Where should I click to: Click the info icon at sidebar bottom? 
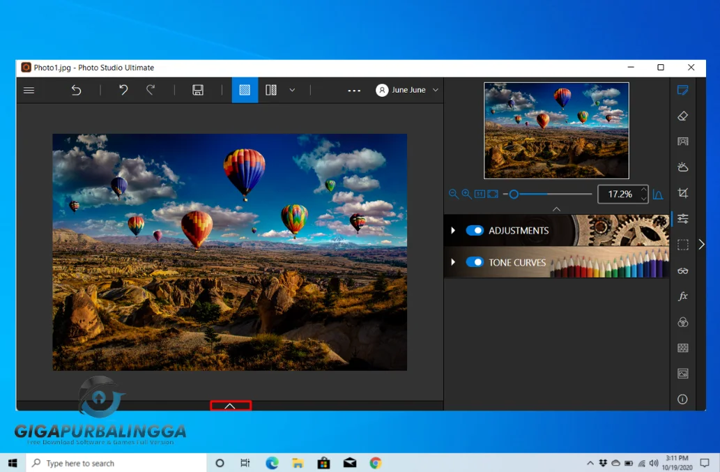(683, 399)
